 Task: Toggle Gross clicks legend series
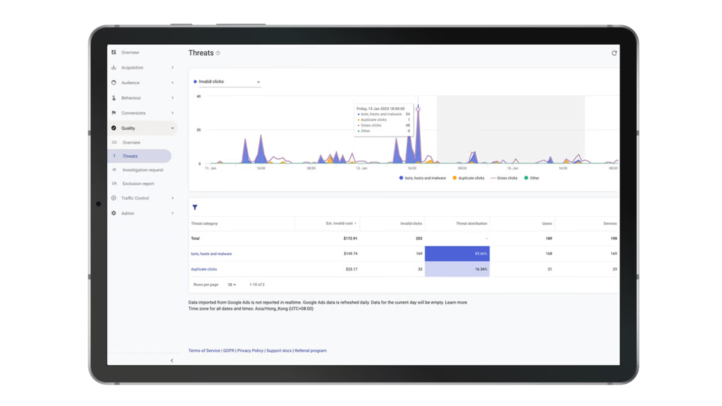(504, 178)
